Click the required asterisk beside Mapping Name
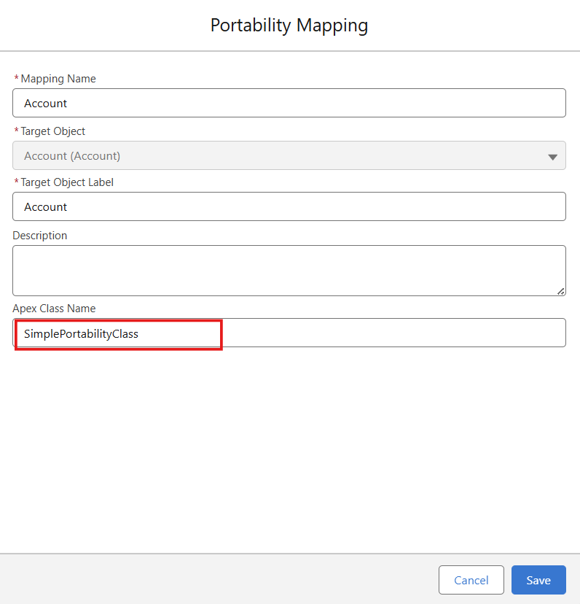 [16, 79]
